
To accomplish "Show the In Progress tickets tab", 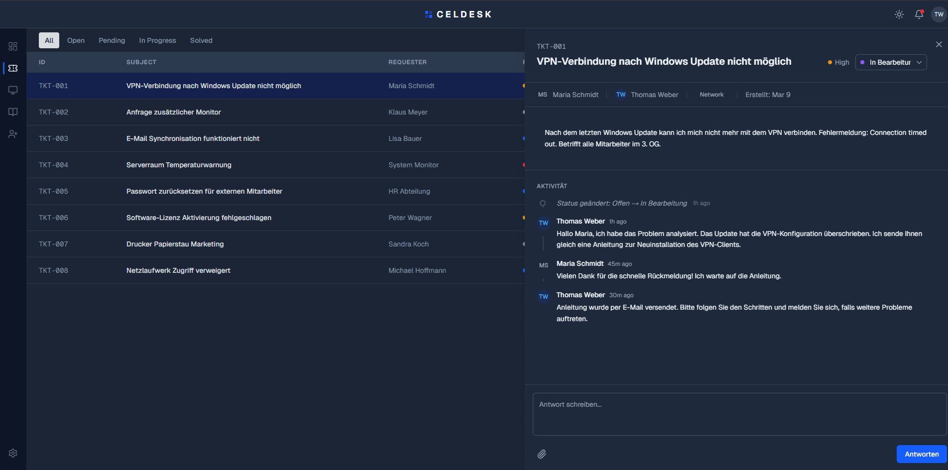I will click(157, 40).
